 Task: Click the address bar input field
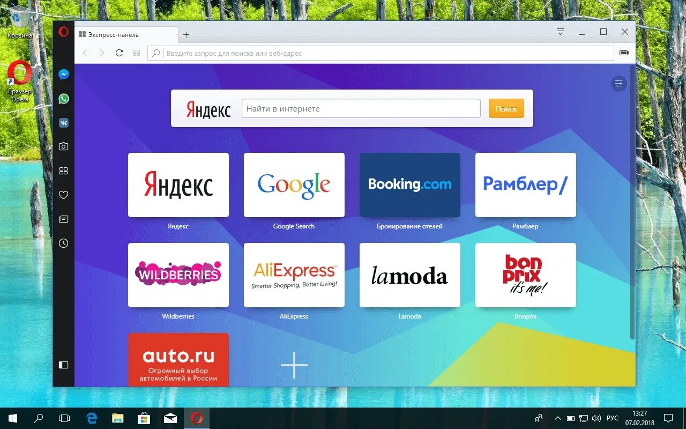pos(381,53)
